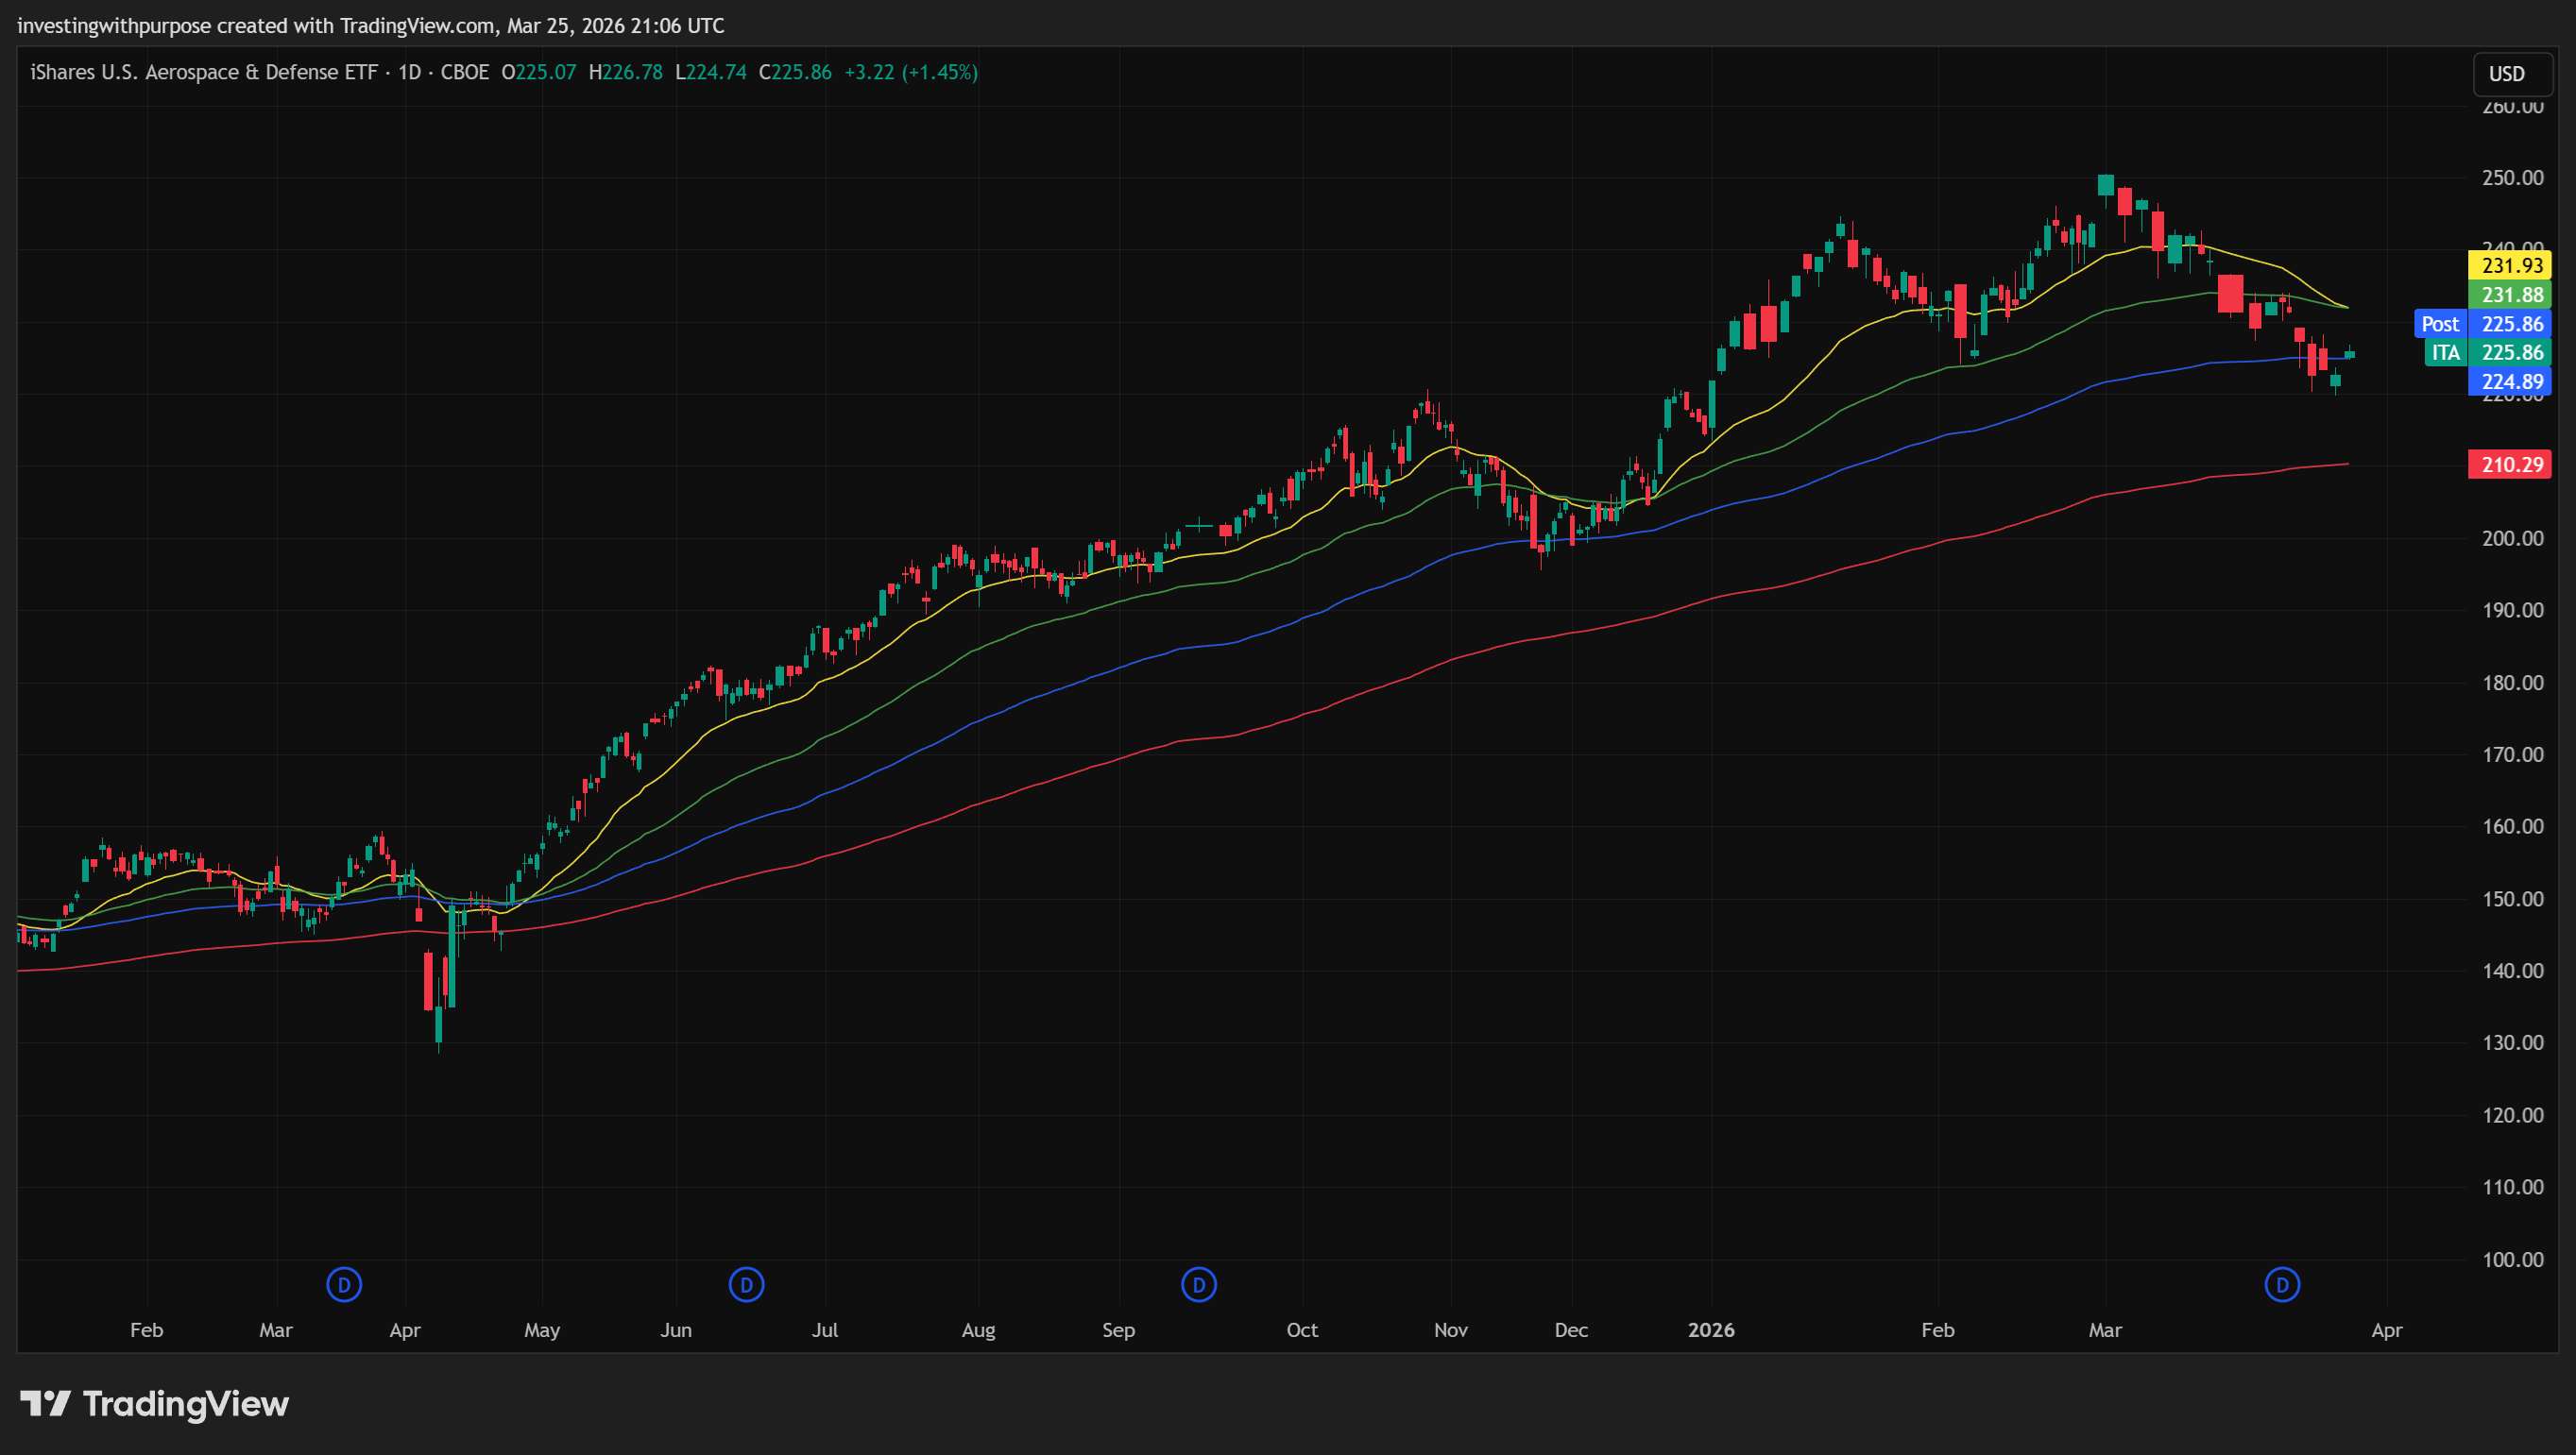
Task: Click the ITA 225.86 last price label
Action: 2488,353
